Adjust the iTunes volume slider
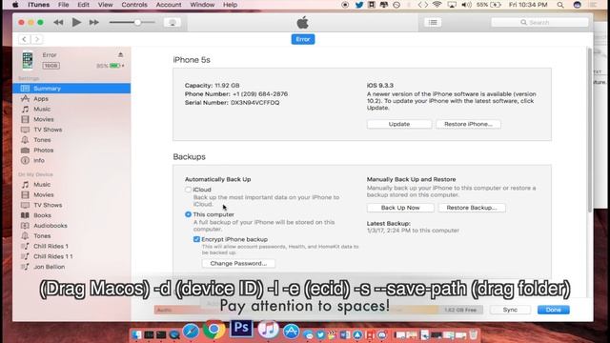Screen dimensions: 610x343 (x=132, y=22)
